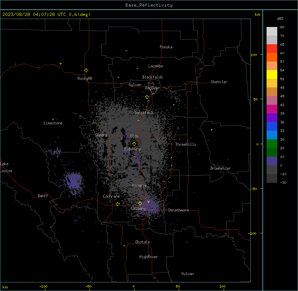
Task: Click the HighRiver label
Action: coord(149,257)
